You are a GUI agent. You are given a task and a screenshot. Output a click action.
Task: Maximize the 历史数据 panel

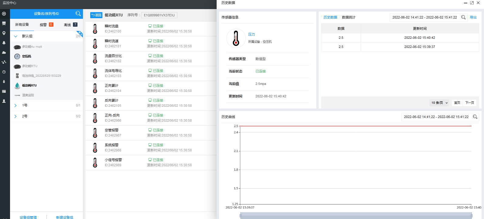pyautogui.click(x=472, y=3)
